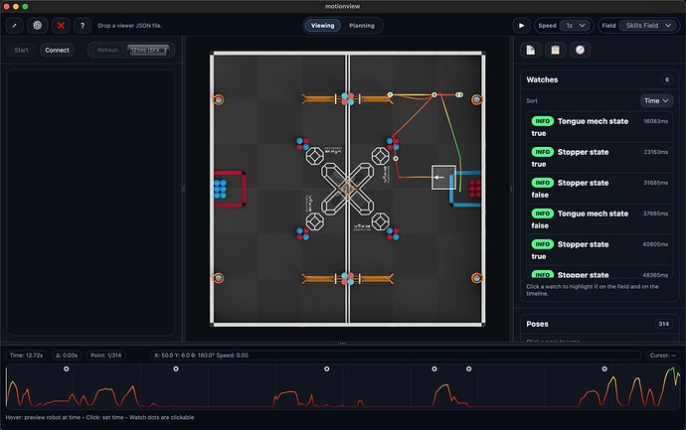Click the red X clear icon
Viewport: 686px width, 430px height.
(61, 26)
